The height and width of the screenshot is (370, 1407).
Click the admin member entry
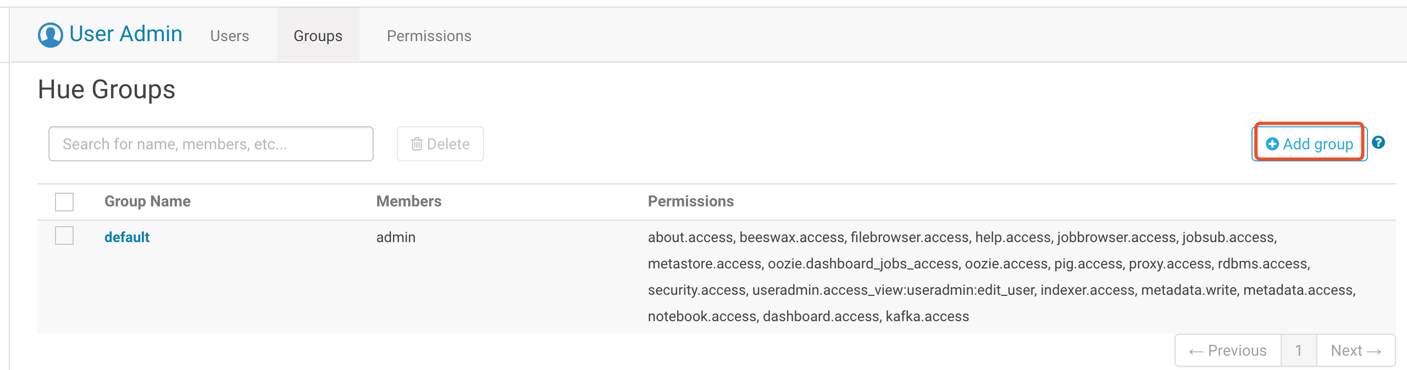[396, 237]
